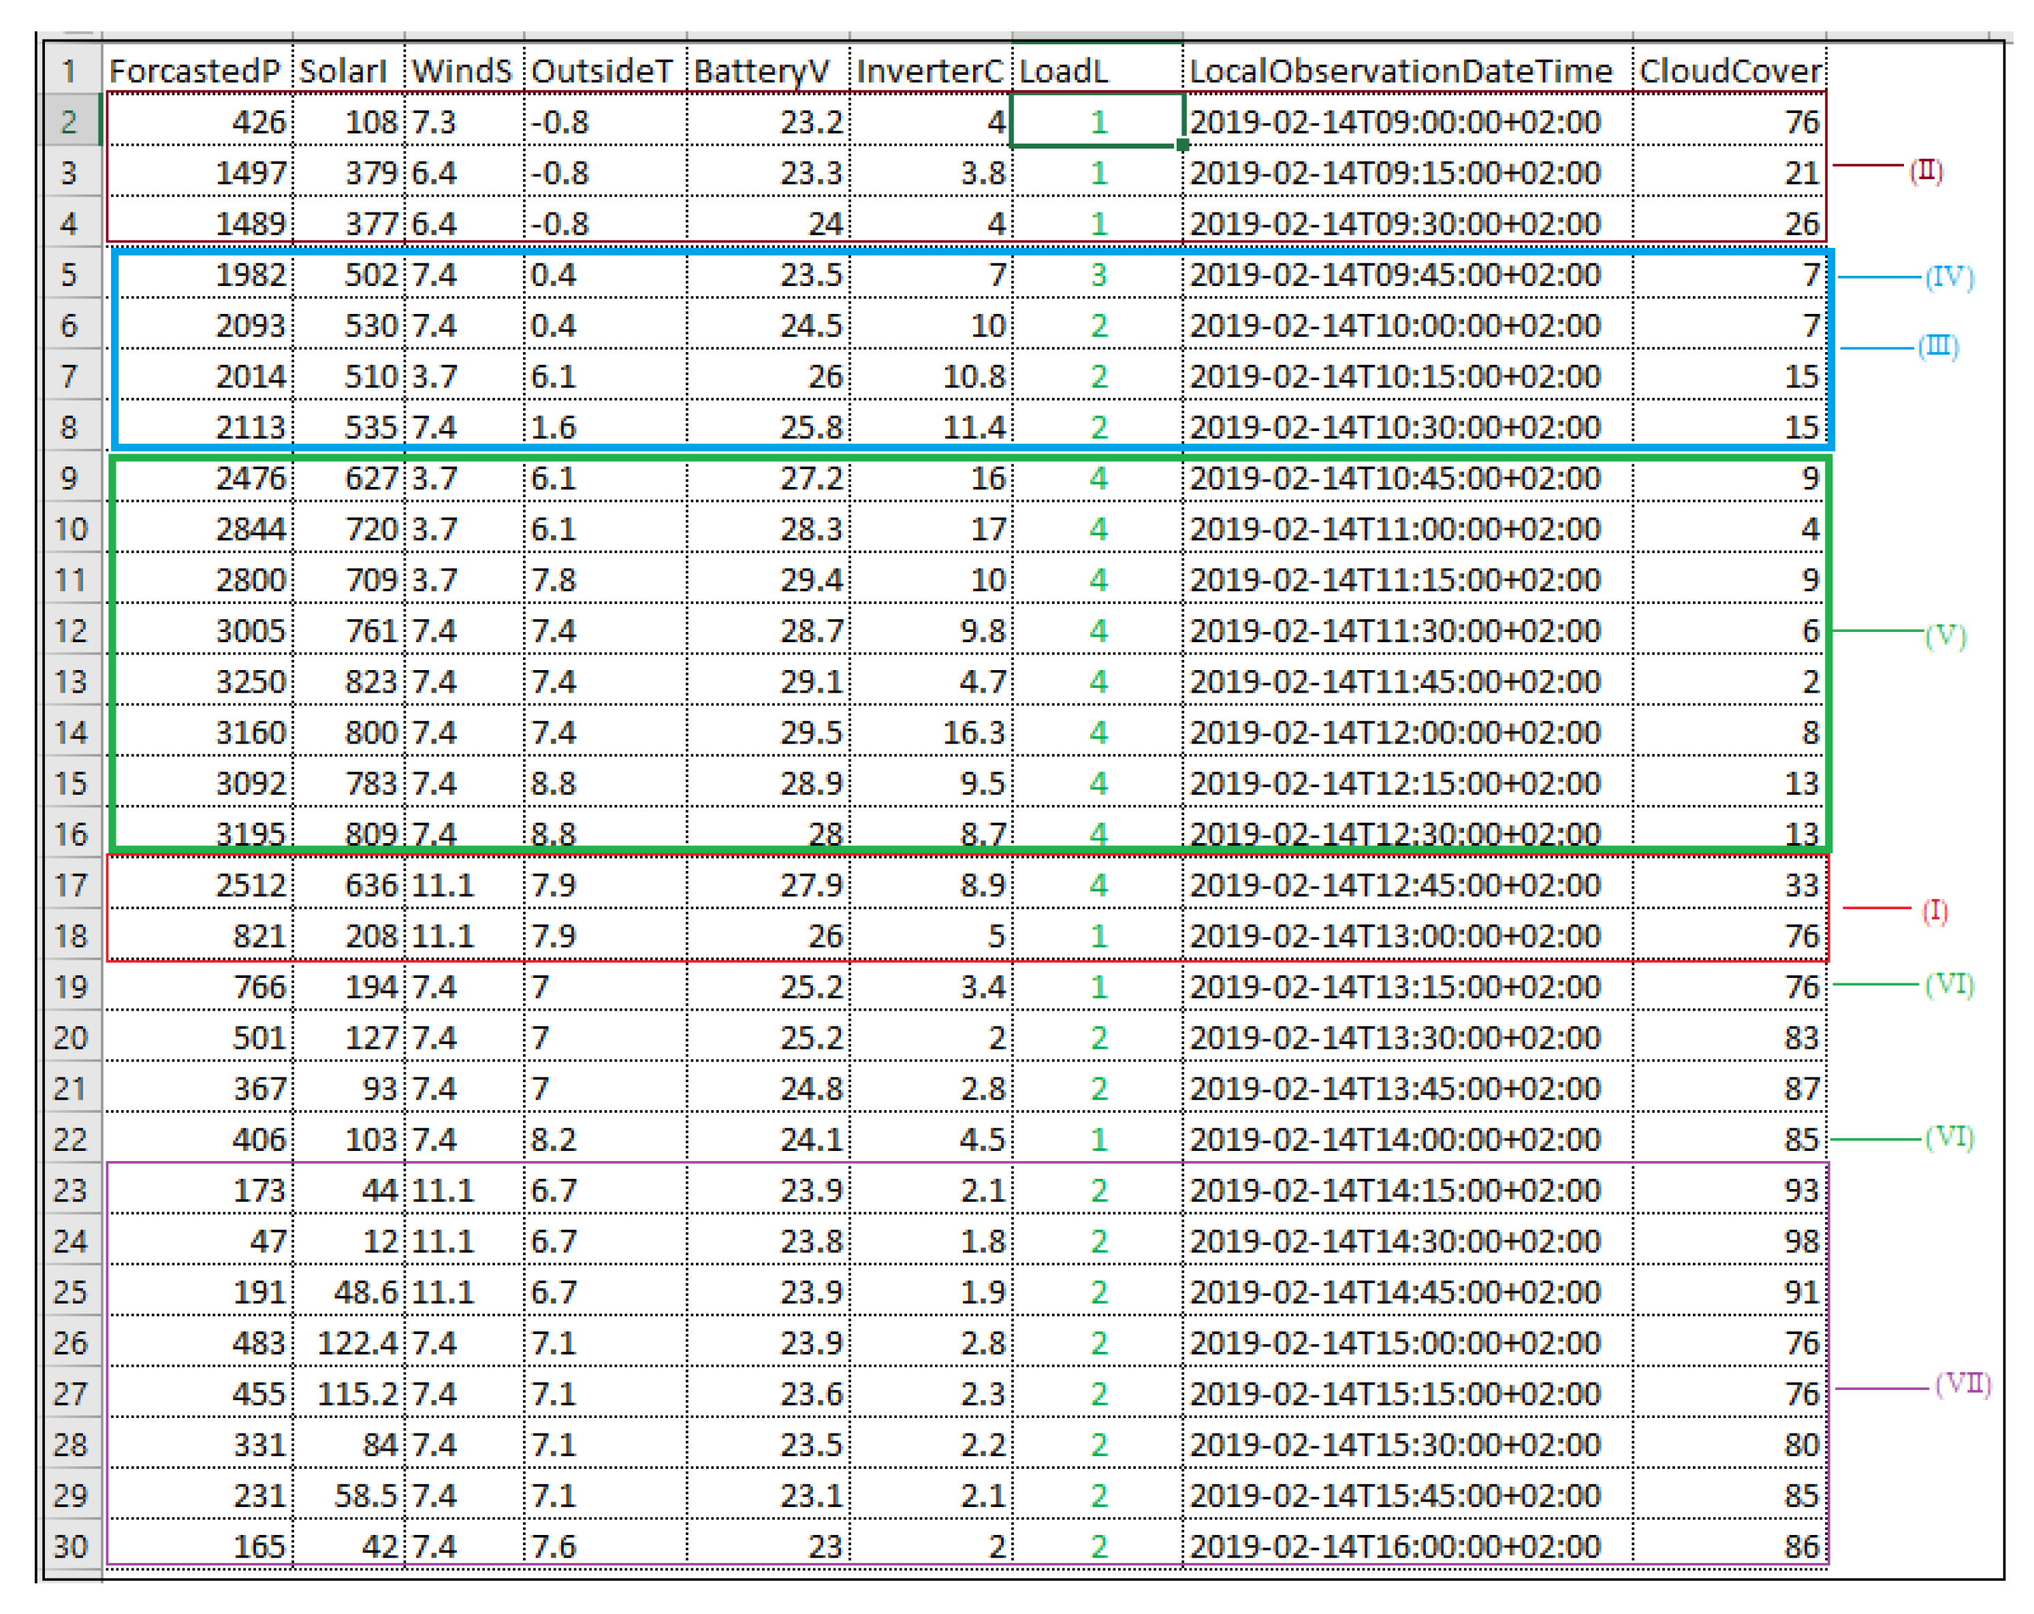Image resolution: width=2034 pixels, height=1614 pixels.
Task: Click the ForcastedP header cell
Action: point(196,72)
